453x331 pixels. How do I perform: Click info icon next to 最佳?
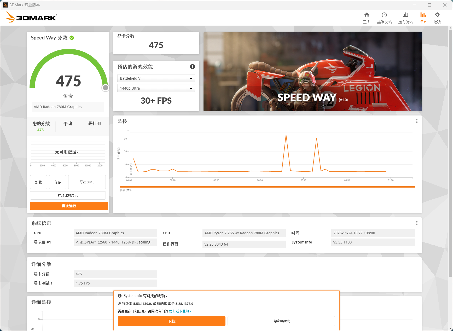99,123
